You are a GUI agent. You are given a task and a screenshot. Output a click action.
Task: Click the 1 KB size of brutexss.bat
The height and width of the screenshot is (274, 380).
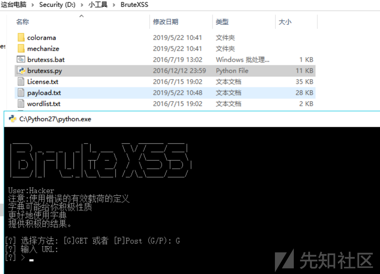tap(306, 60)
